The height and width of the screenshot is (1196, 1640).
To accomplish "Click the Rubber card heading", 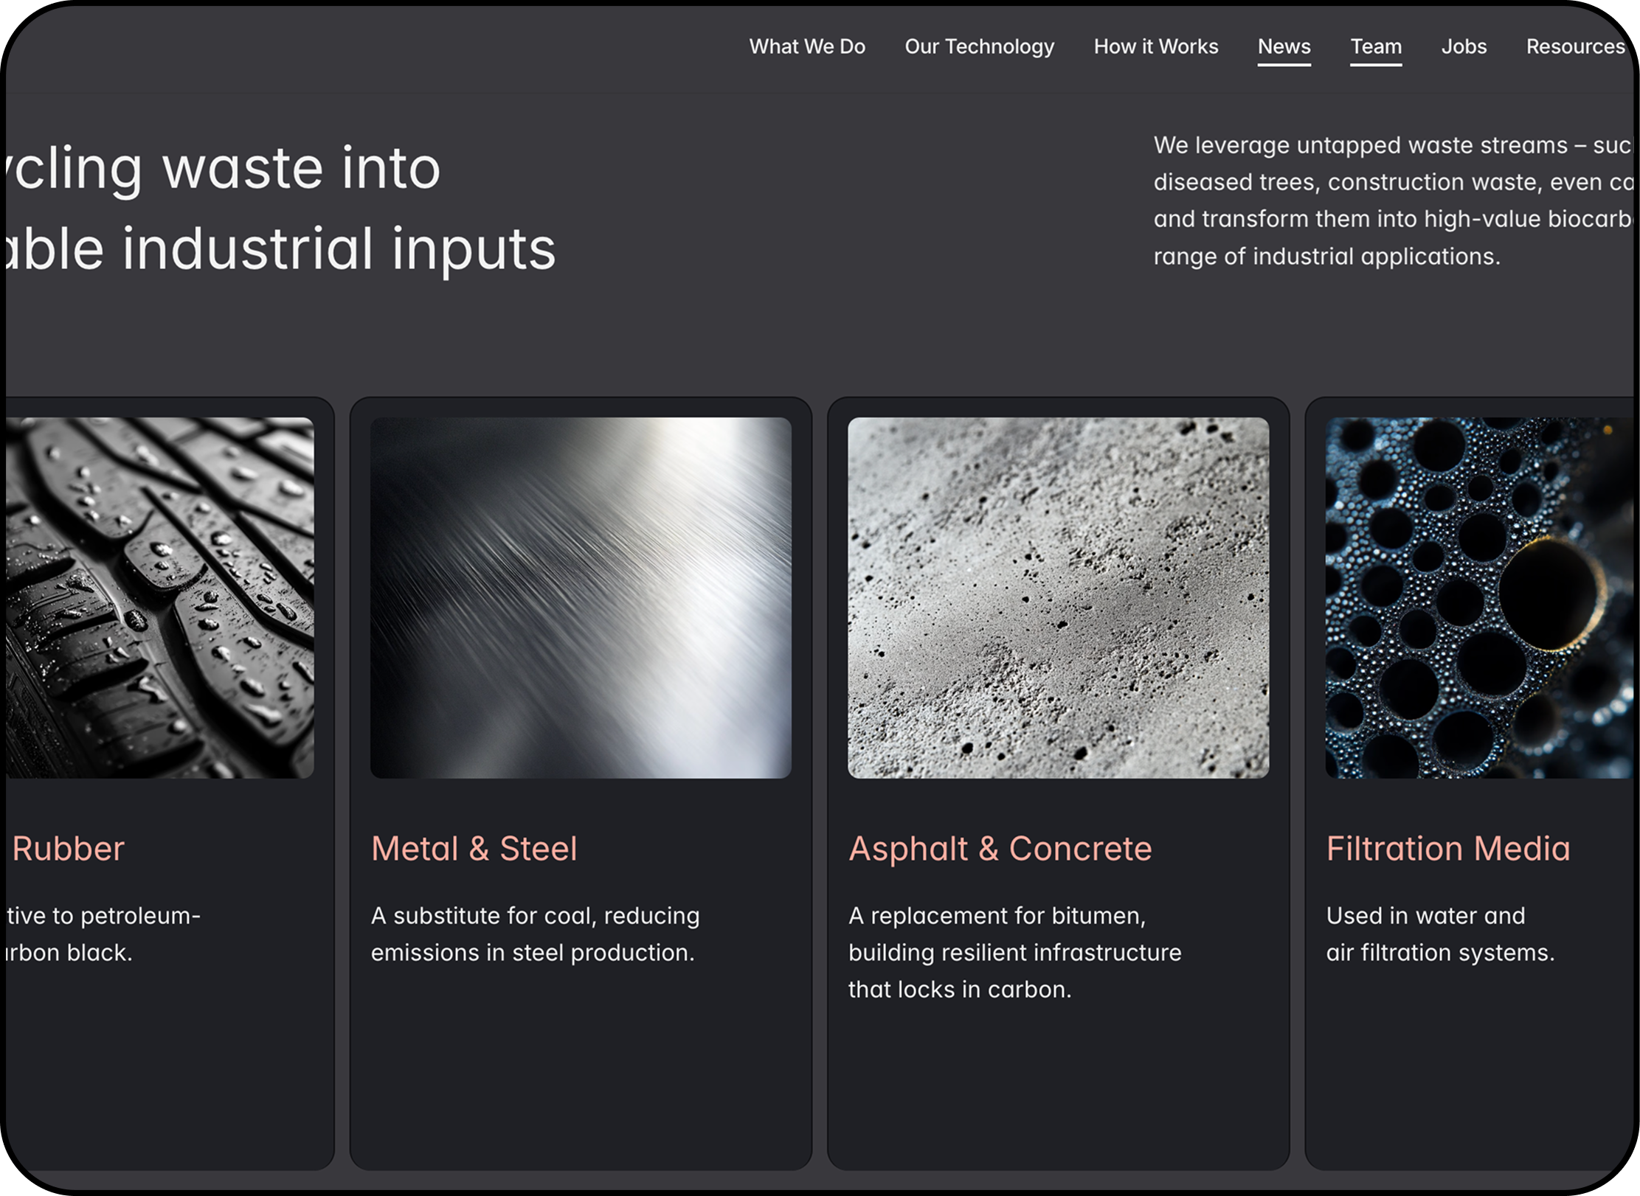I will (x=68, y=848).
